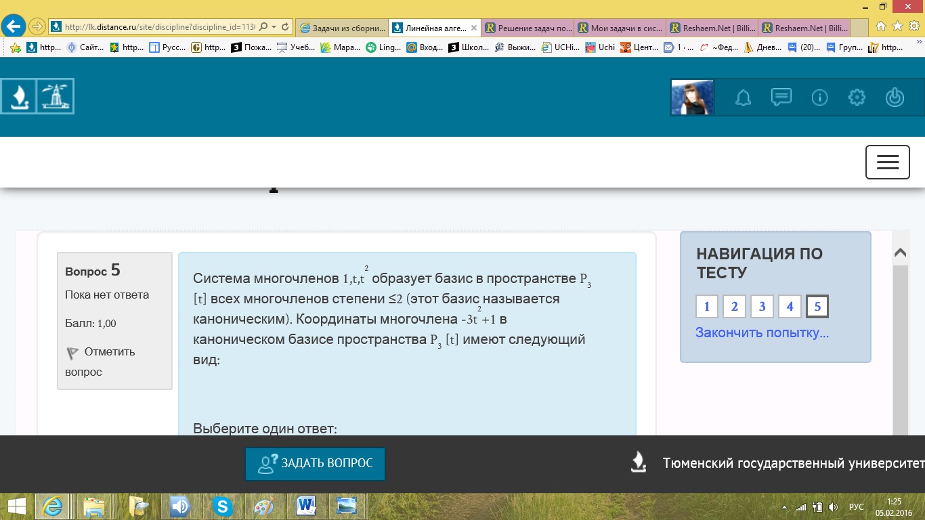Select question 5 in test navigation
Image resolution: width=925 pixels, height=520 pixels.
pyautogui.click(x=817, y=307)
